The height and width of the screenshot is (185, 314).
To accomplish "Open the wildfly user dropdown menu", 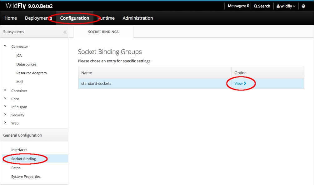I will coord(286,6).
